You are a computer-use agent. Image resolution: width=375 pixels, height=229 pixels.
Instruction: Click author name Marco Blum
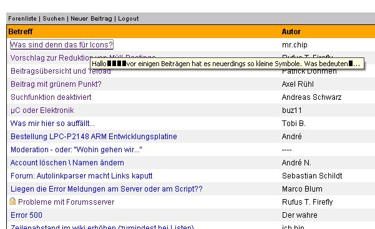[302, 189]
